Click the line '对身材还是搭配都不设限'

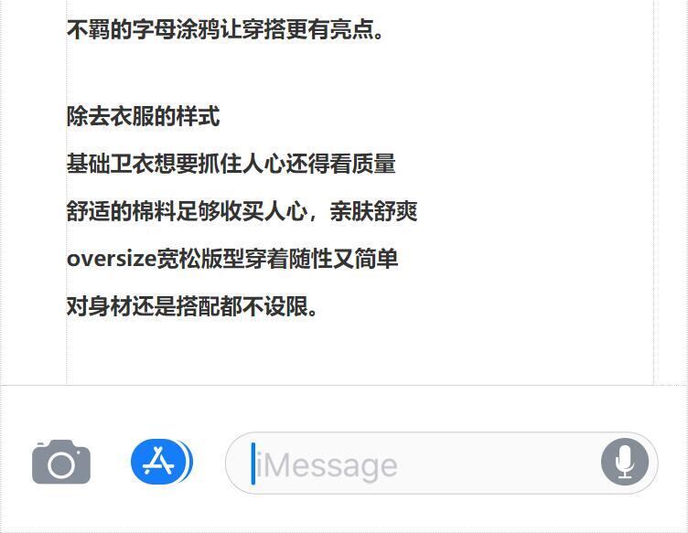tap(187, 306)
